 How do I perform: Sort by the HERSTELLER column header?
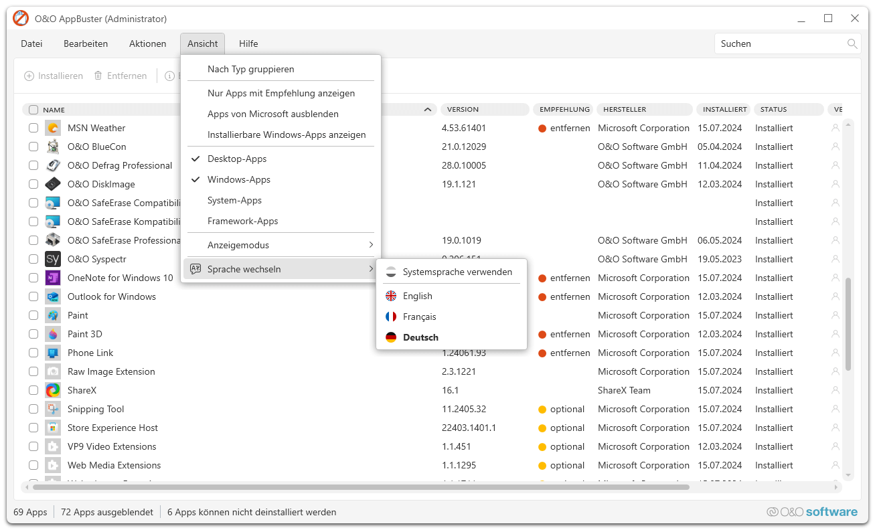pos(645,109)
